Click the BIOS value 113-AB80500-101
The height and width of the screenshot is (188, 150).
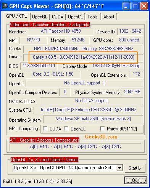coord(39,66)
